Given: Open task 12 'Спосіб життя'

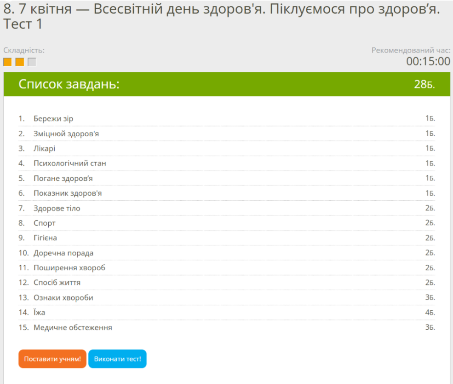Looking at the screenshot, I should pyautogui.click(x=57, y=283).
